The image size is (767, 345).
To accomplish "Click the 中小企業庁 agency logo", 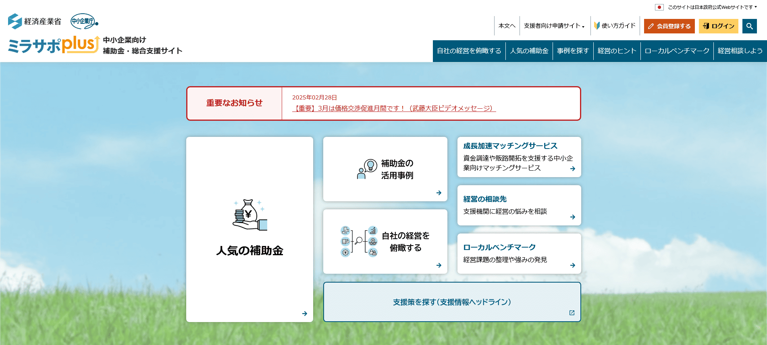I will point(84,21).
